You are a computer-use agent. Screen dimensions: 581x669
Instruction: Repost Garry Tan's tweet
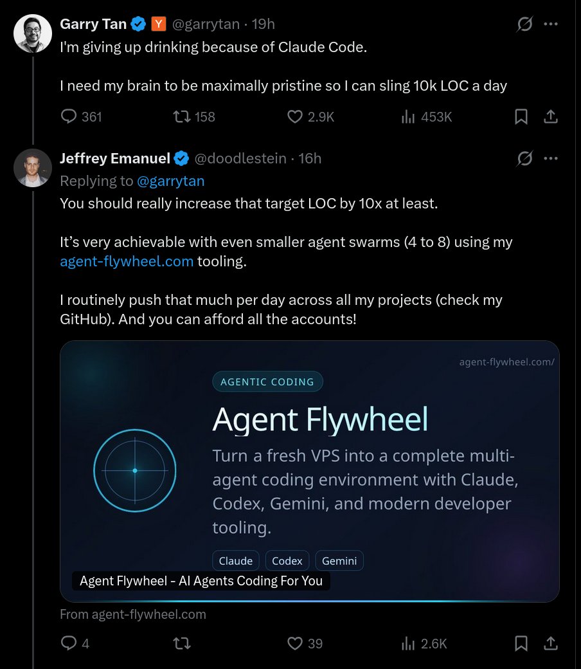point(182,116)
